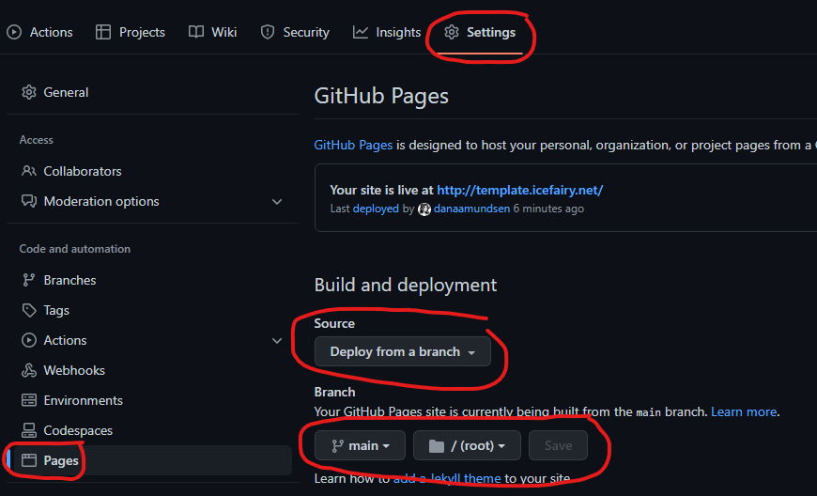
Task: Click the General gear icon in sidebar
Action: 29,92
